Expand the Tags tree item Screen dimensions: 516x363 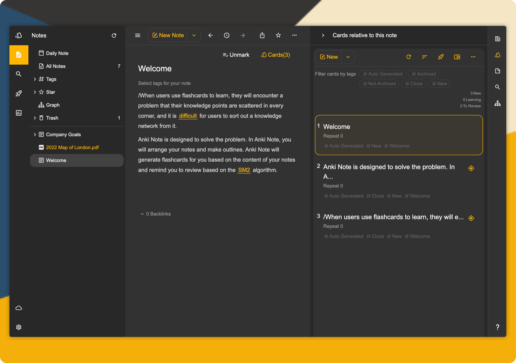35,79
